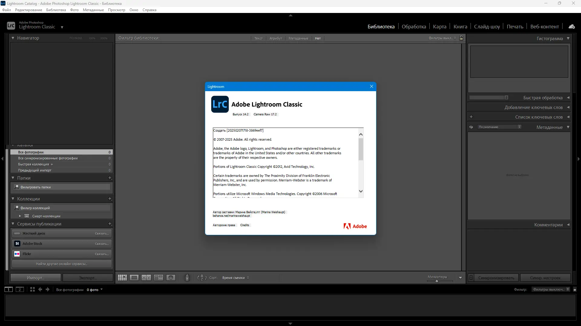Open Survey view icon

point(158,278)
